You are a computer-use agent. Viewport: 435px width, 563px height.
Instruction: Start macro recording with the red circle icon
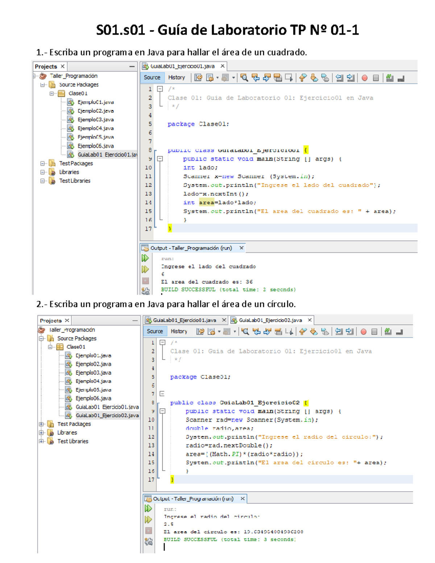click(364, 78)
